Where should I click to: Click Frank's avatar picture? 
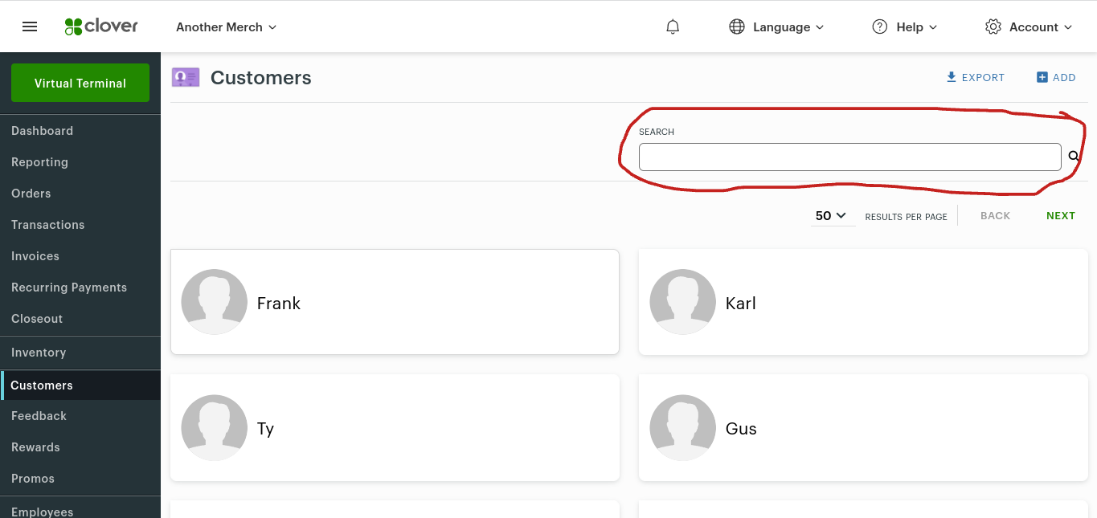[x=215, y=302]
